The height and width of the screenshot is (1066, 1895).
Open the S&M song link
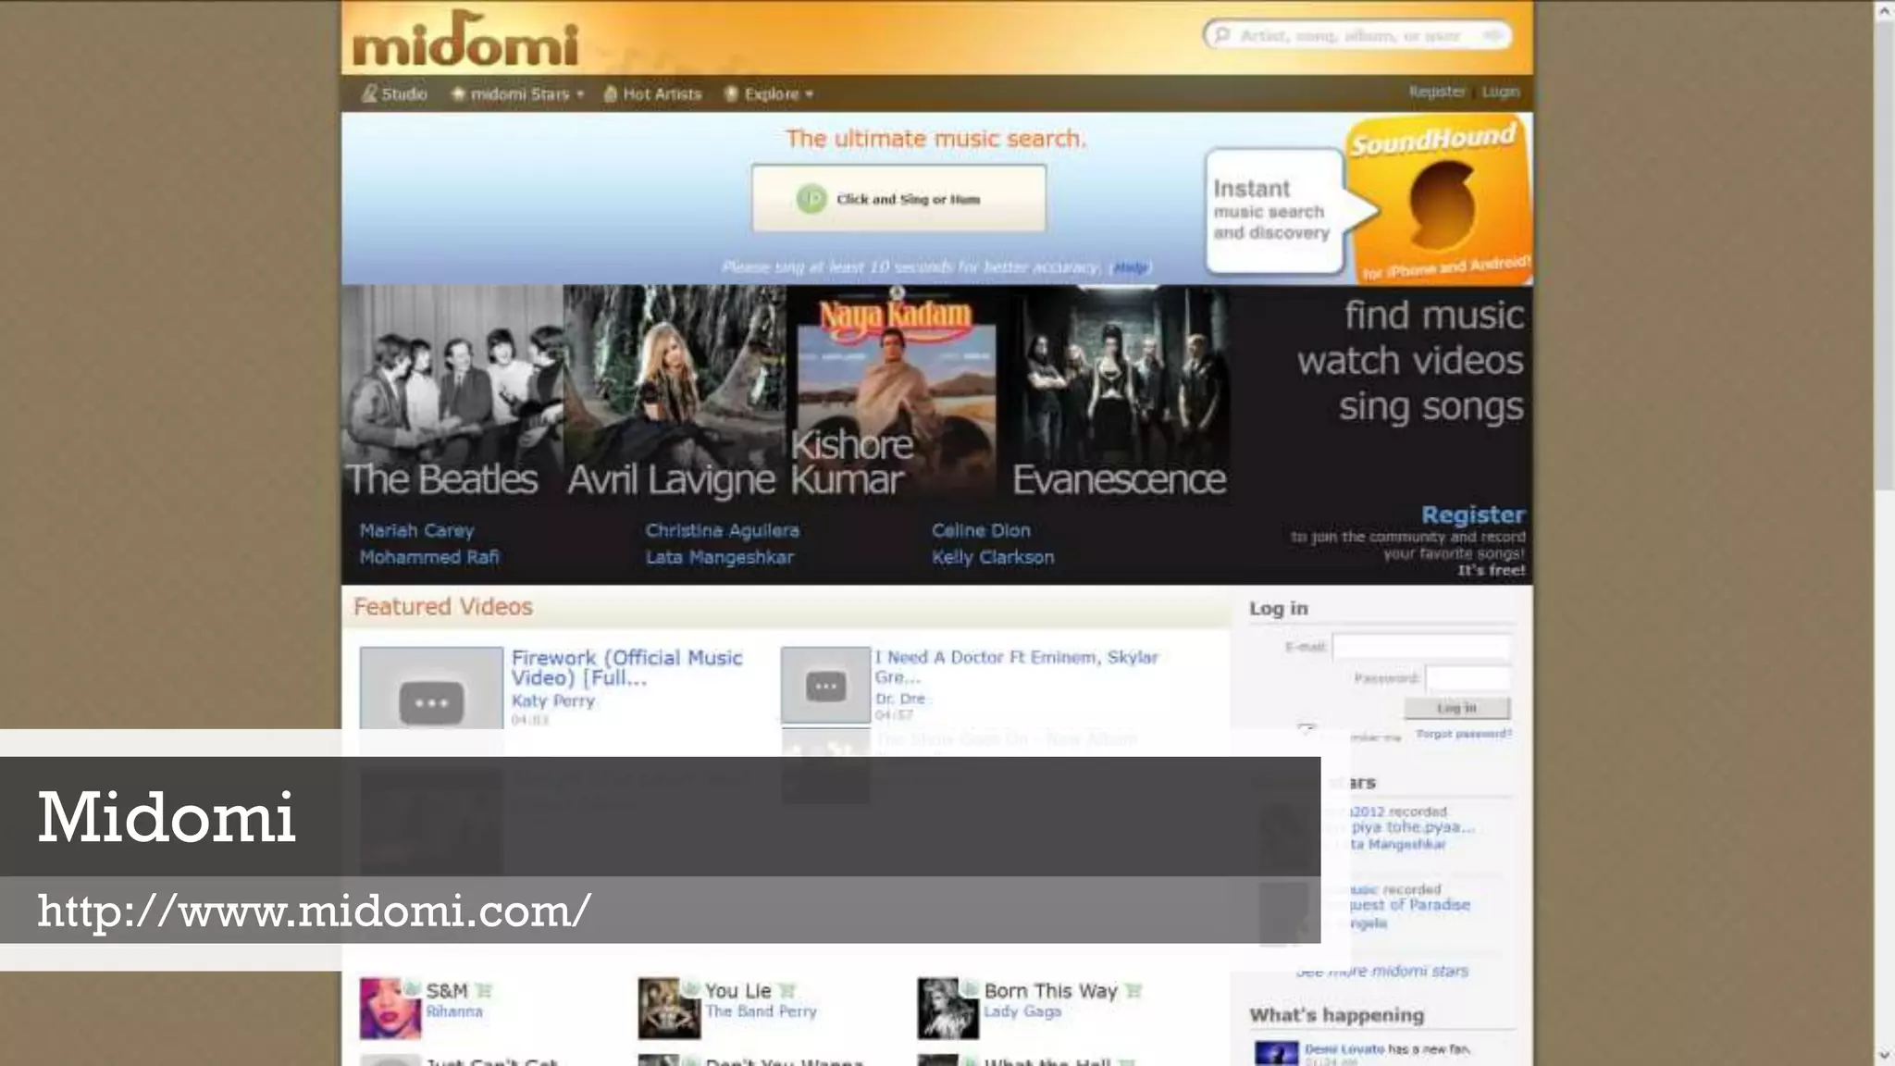pos(447,990)
